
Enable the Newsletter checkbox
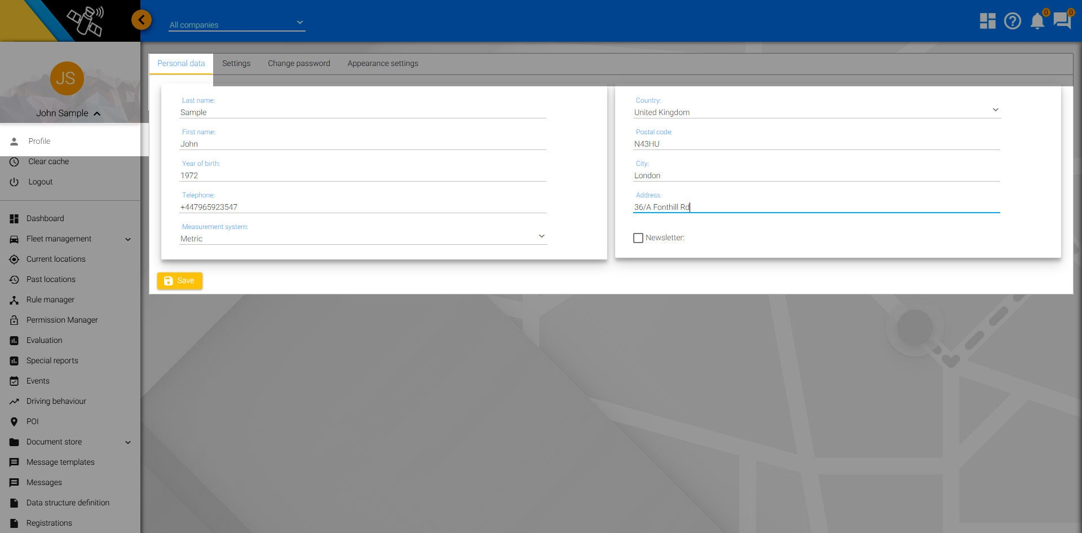tap(638, 238)
